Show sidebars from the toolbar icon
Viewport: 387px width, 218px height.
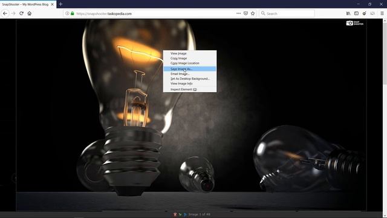(356, 13)
